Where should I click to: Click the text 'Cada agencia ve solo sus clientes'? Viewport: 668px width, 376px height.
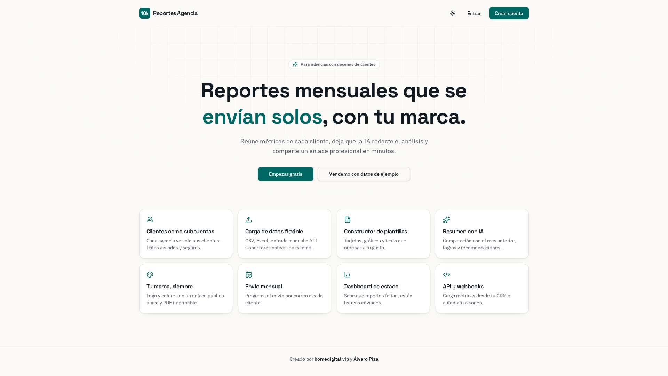[x=183, y=241]
